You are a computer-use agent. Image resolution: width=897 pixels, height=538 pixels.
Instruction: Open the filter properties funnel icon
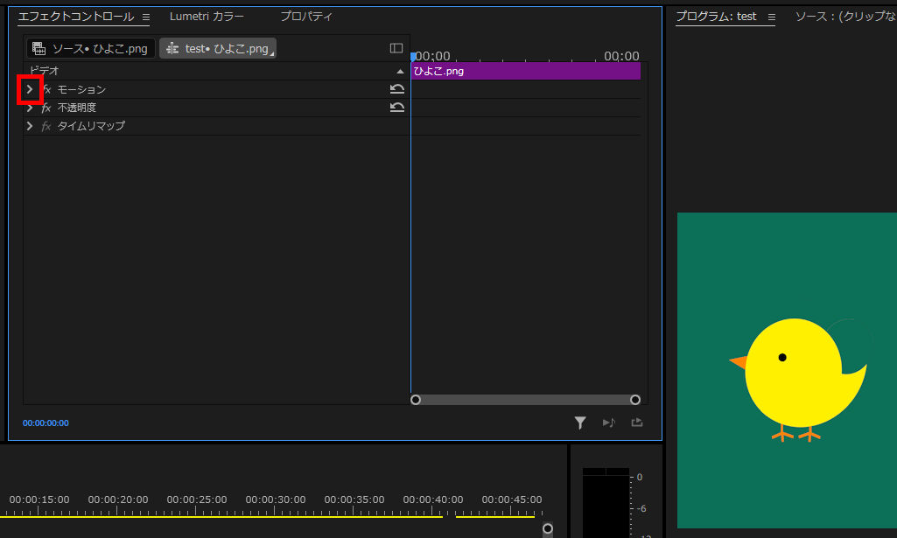(x=580, y=423)
